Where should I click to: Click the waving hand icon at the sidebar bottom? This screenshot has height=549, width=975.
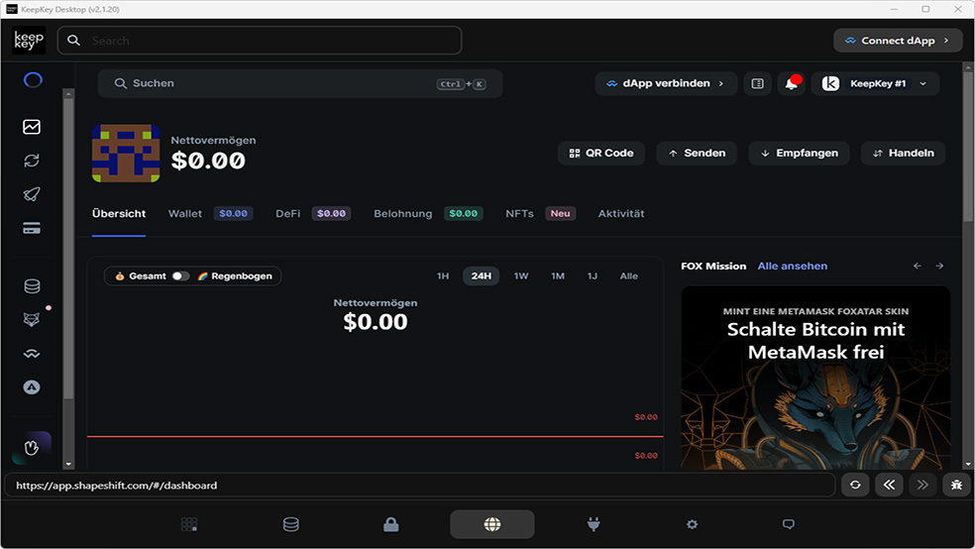tap(32, 448)
